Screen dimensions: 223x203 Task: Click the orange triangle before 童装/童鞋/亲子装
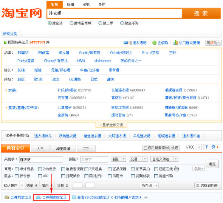click(6, 108)
